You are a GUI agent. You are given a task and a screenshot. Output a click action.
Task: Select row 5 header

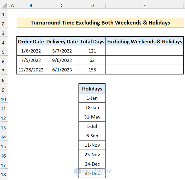[4, 51]
